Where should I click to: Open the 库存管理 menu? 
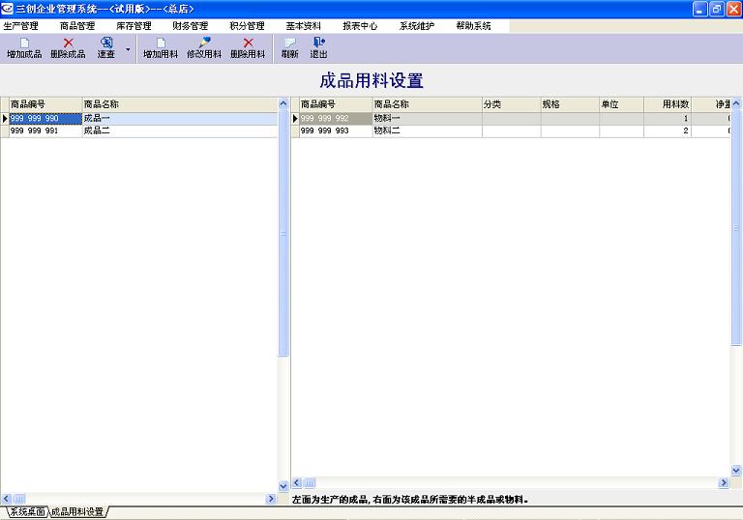pos(134,26)
